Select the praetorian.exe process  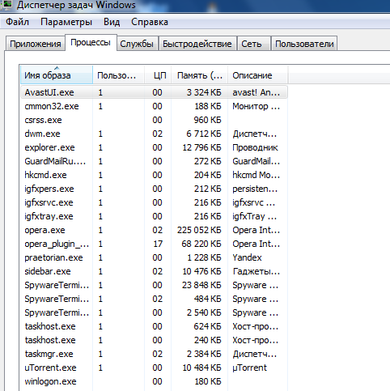[154, 257]
